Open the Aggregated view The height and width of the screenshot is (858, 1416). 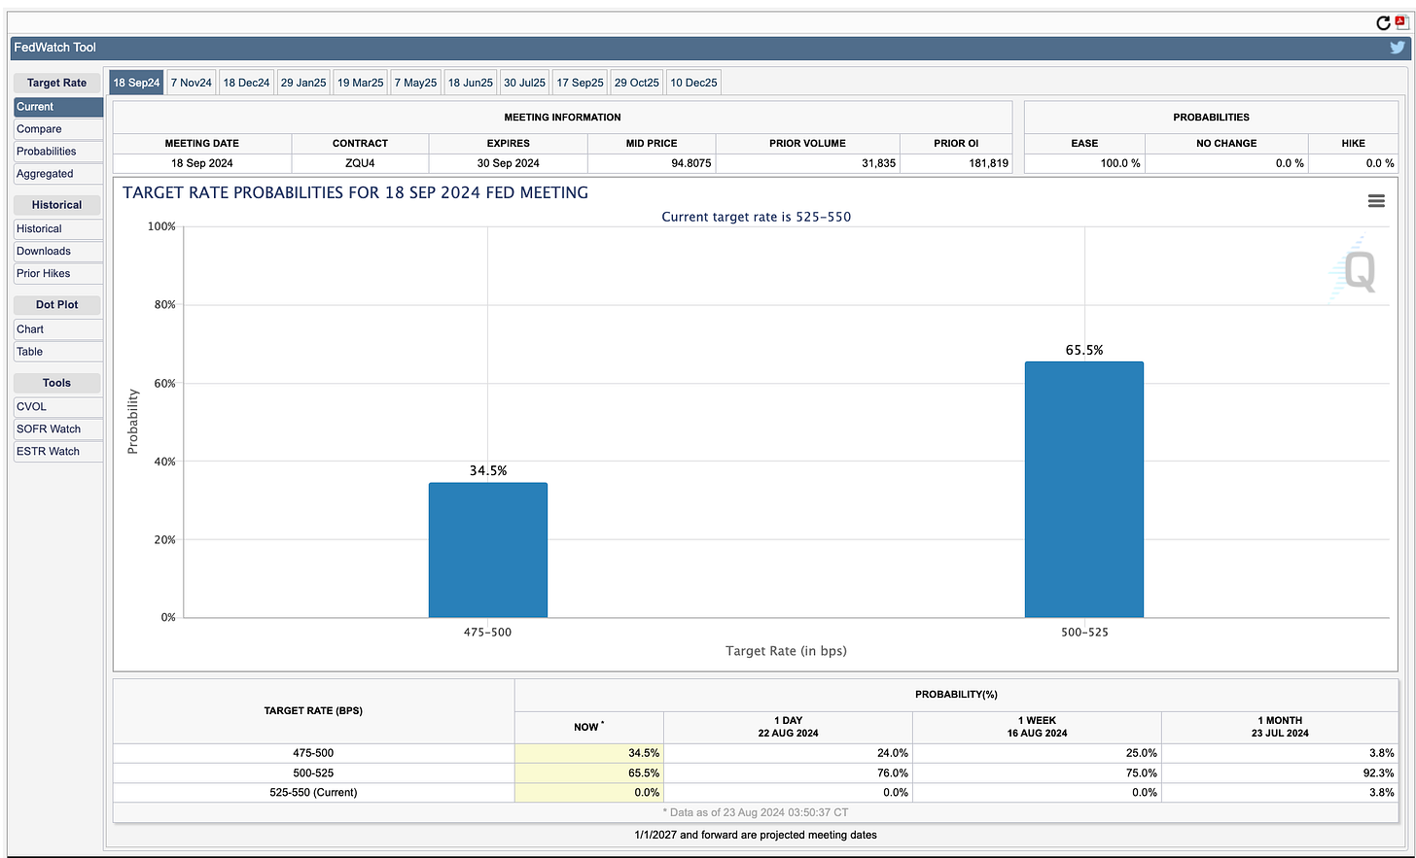pyautogui.click(x=58, y=174)
